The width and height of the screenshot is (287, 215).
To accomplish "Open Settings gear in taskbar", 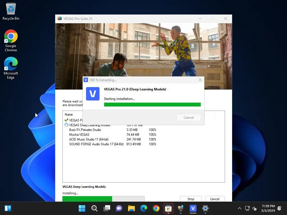I will click(x=205, y=208).
